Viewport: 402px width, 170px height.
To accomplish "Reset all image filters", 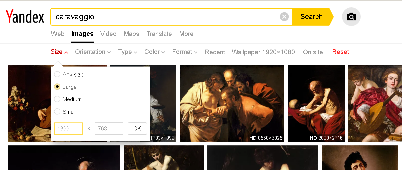I will [x=341, y=52].
